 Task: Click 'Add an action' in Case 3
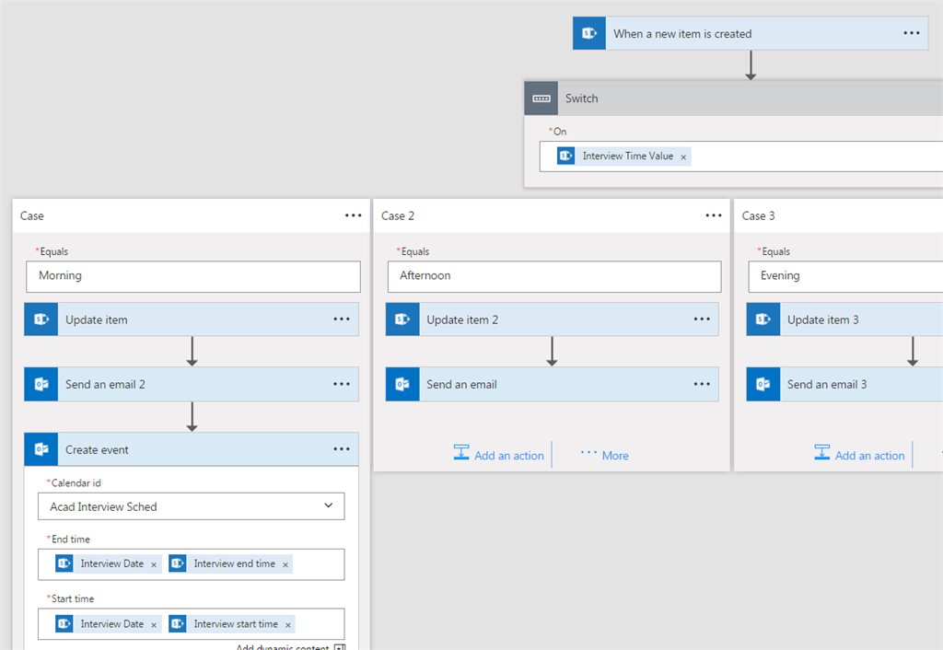(x=859, y=455)
